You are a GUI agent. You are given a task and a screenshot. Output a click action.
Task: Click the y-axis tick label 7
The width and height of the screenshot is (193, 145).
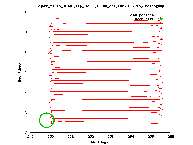click(26, 32)
